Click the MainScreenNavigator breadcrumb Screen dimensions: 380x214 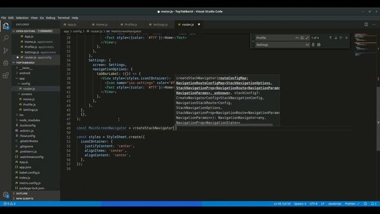[x=126, y=32]
